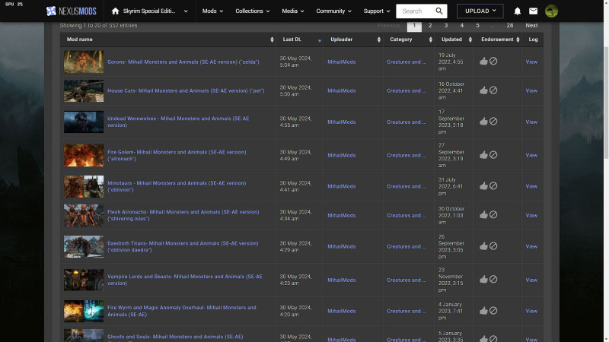Sort table by Mod name column
The height and width of the screenshot is (342, 609).
click(167, 40)
